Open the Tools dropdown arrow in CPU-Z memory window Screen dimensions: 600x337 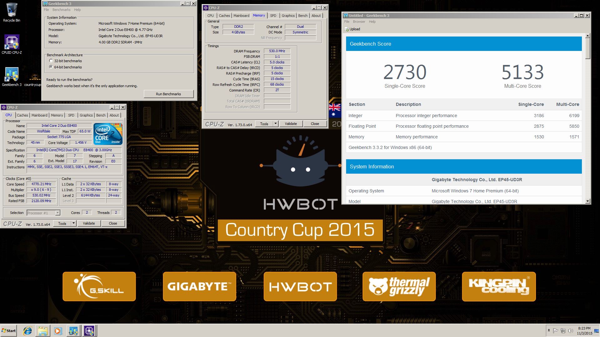tap(275, 124)
